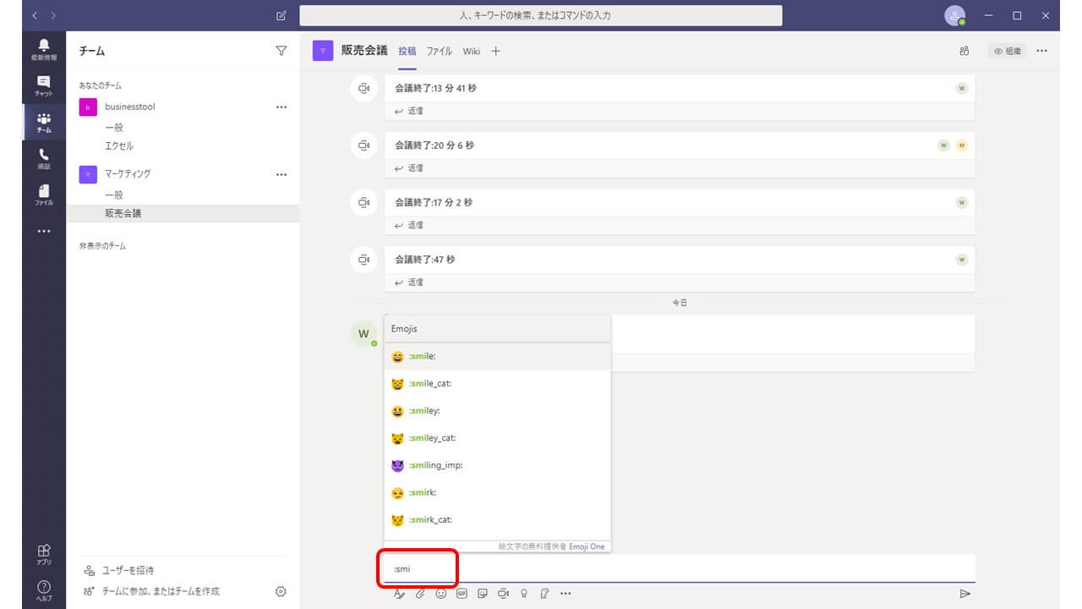1082x609 pixels.
Task: Open more options for マーケティング team
Action: pos(281,174)
